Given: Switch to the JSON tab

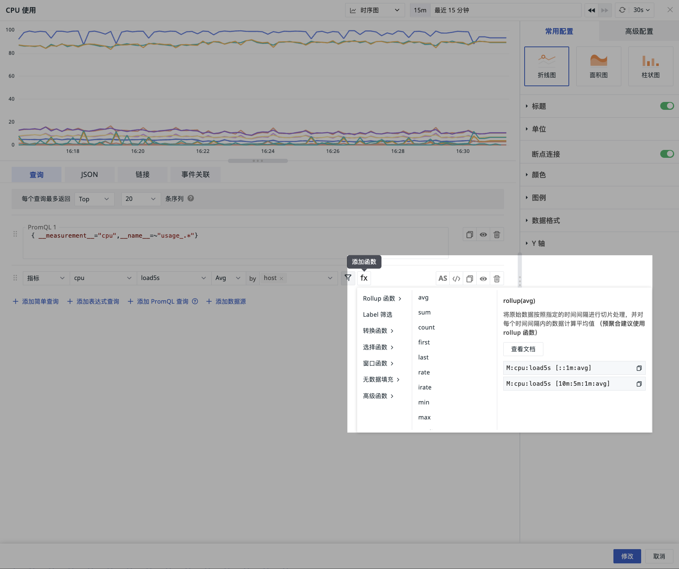Looking at the screenshot, I should (x=89, y=175).
